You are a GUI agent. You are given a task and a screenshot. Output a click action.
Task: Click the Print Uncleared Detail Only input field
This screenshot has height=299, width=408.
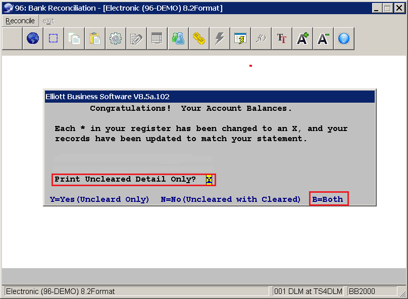209,180
